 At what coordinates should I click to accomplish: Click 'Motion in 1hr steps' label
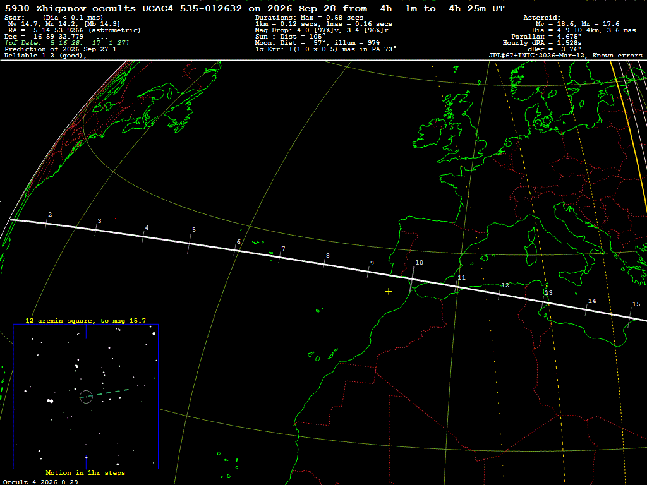point(85,472)
